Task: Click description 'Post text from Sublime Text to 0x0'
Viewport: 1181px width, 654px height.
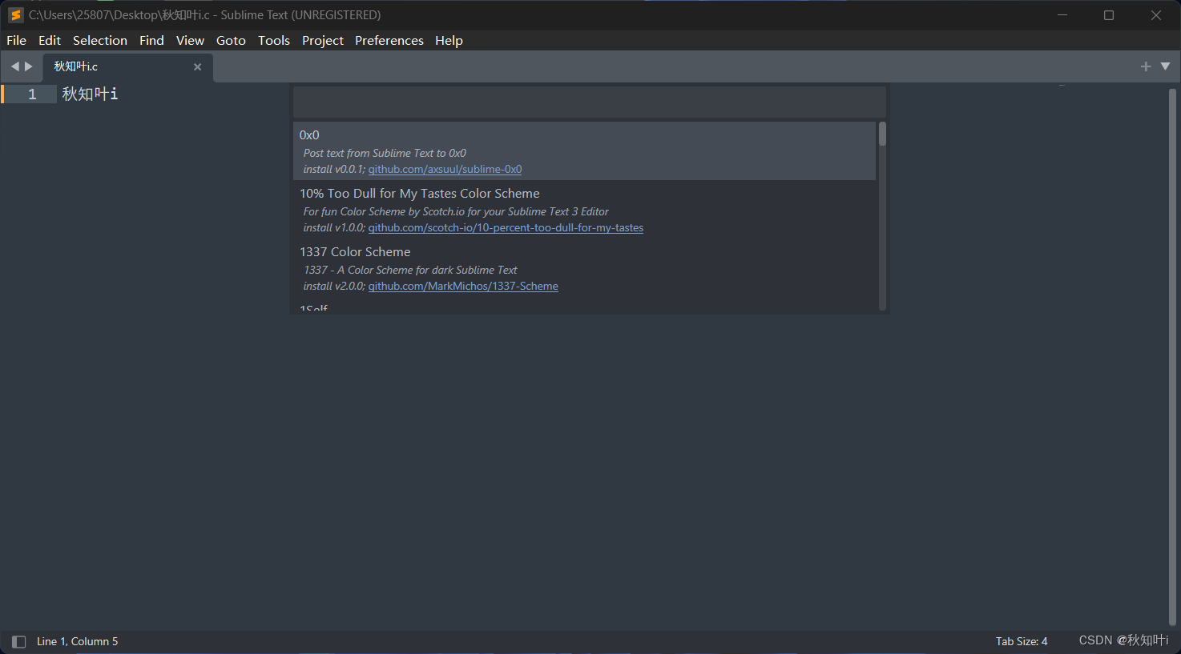Action: pos(385,154)
